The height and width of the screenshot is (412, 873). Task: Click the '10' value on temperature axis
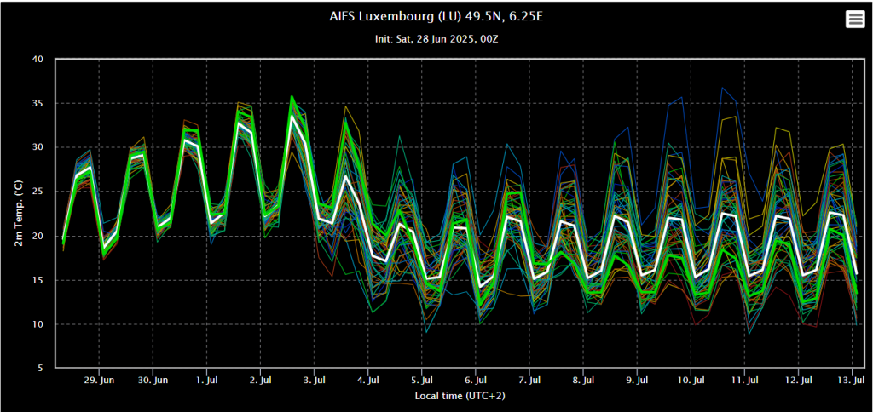pyautogui.click(x=38, y=324)
